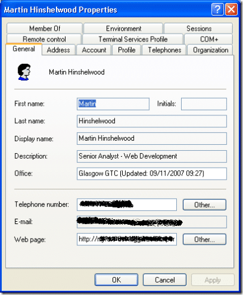Select the Remote control tab
243x295 pixels.
44,39
